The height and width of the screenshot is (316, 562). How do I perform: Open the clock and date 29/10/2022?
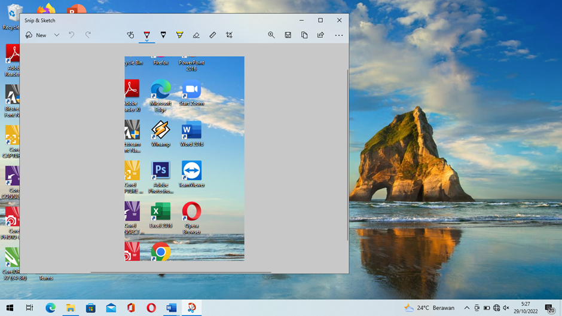[x=526, y=308]
